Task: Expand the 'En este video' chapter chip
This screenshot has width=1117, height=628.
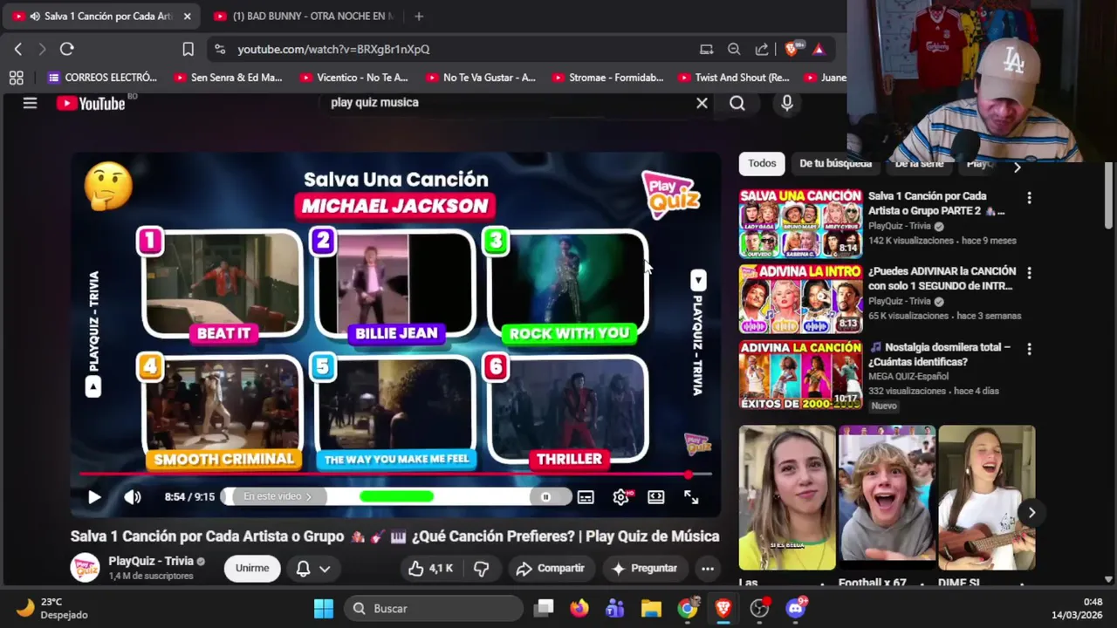Action: (278, 496)
